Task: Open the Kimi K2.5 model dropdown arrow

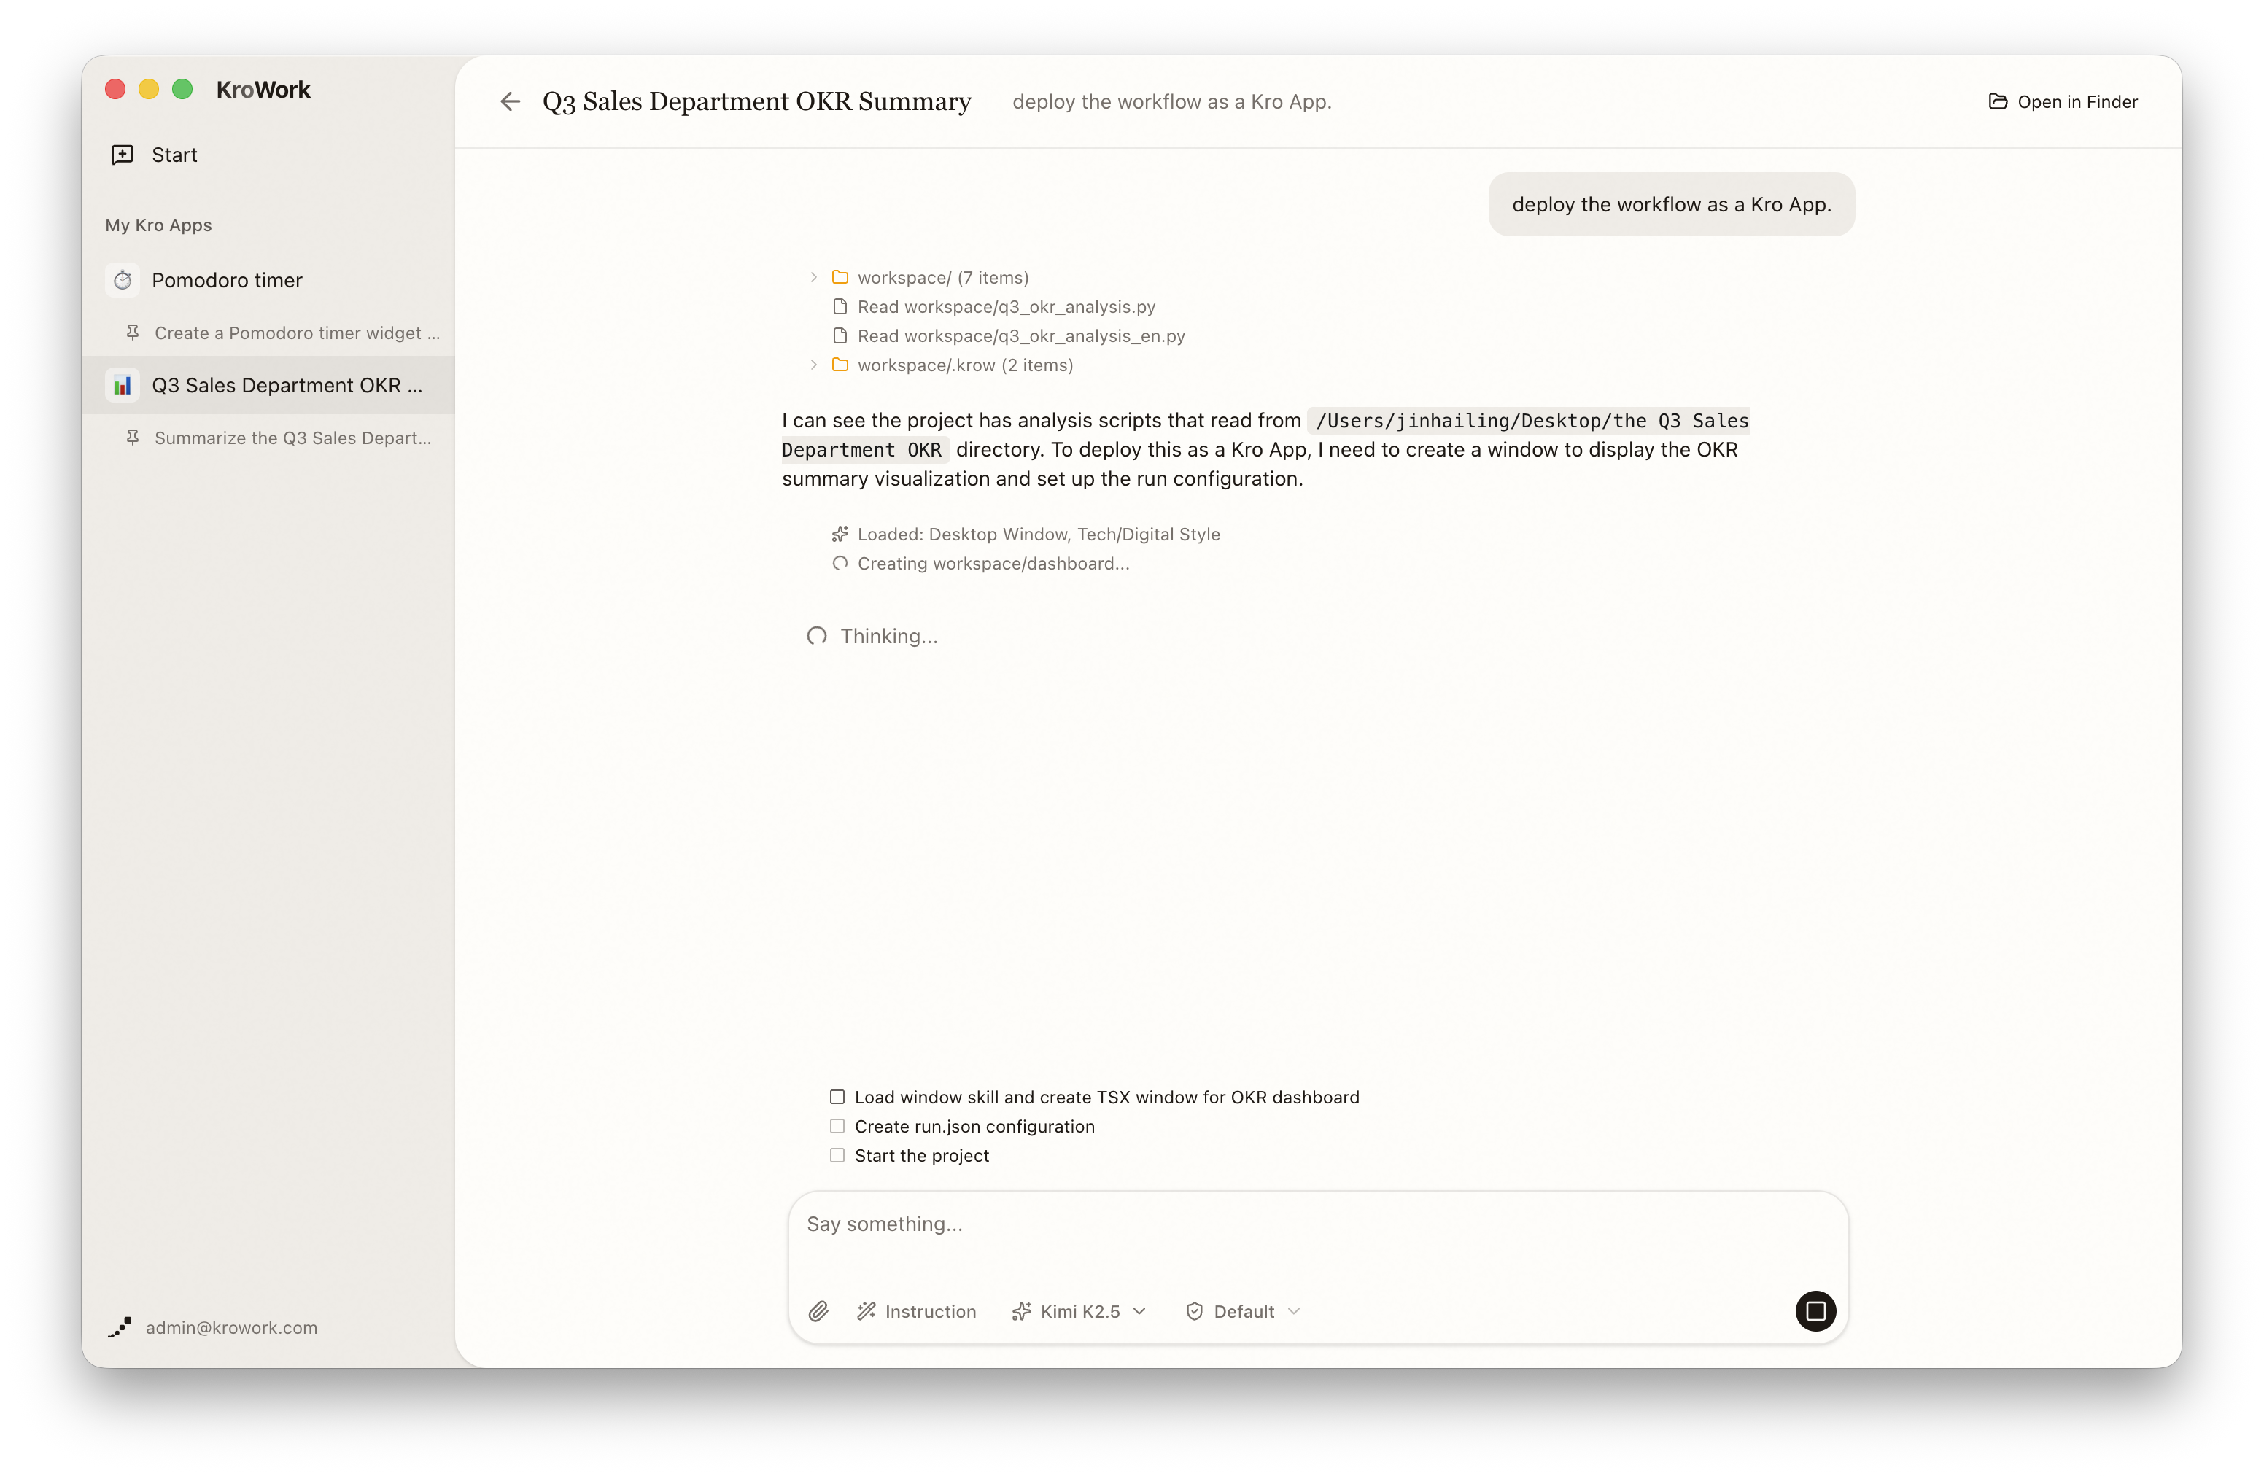Action: pos(1139,1311)
